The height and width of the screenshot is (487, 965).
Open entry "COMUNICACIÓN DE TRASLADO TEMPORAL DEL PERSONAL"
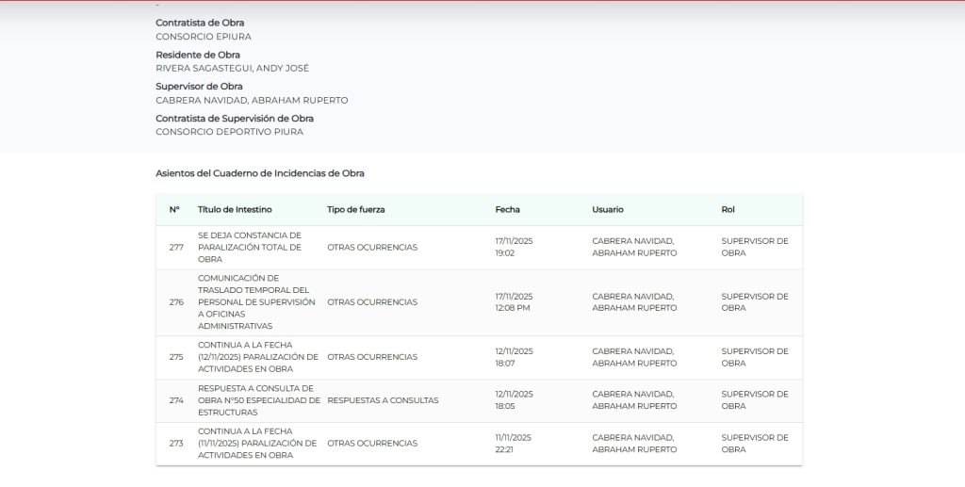256,302
